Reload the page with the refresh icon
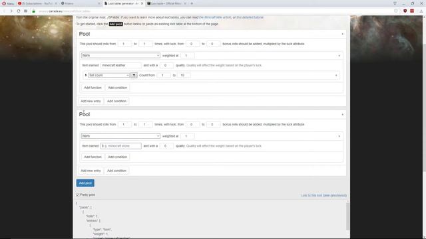This screenshot has width=426, height=239. 19,11
